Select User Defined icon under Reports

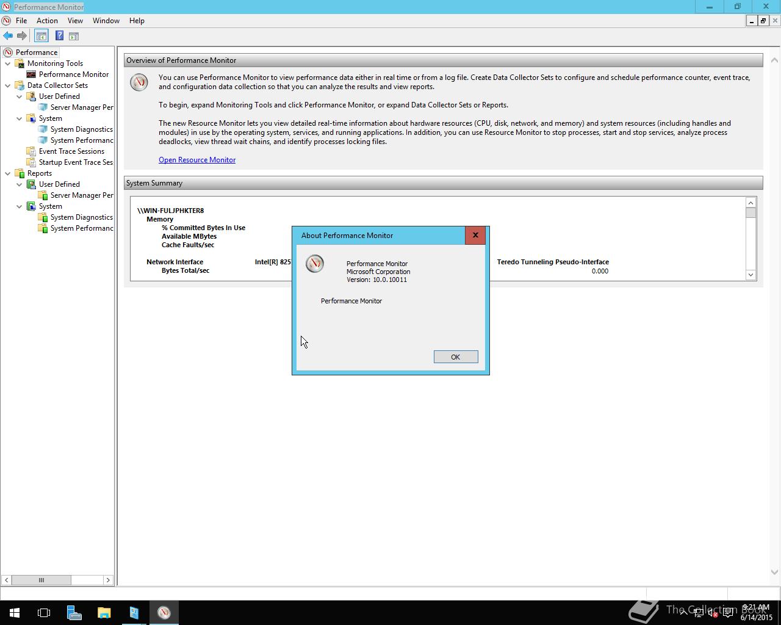click(x=31, y=184)
